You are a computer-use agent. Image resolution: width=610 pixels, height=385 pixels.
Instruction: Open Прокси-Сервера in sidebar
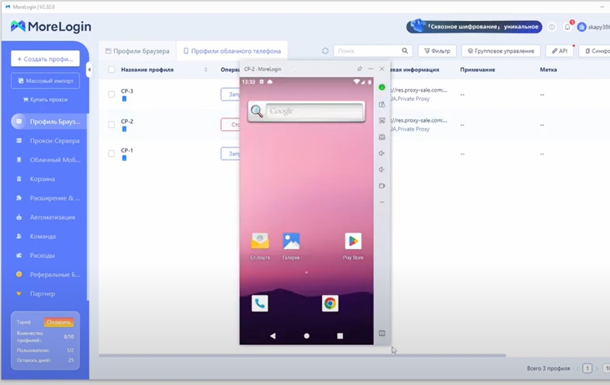[x=49, y=141]
